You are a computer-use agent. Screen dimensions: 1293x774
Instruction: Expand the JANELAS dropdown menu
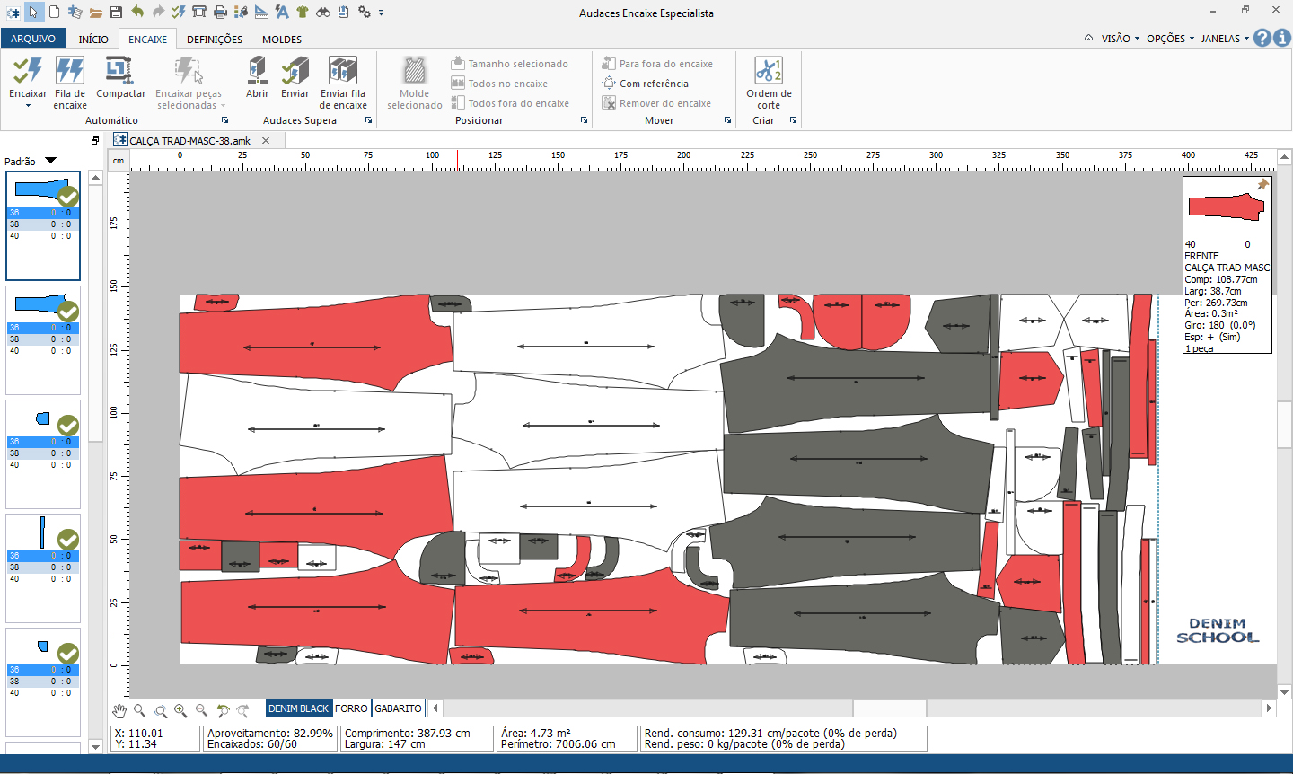pyautogui.click(x=1226, y=39)
